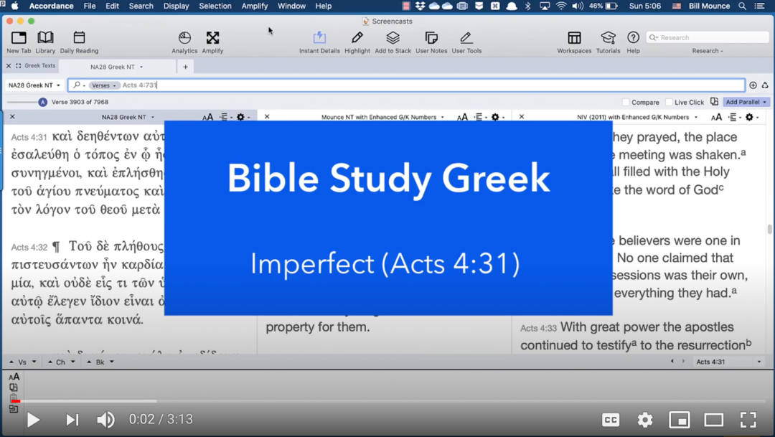
Task: Click the Daily Reading calendar icon
Action: coord(79,38)
